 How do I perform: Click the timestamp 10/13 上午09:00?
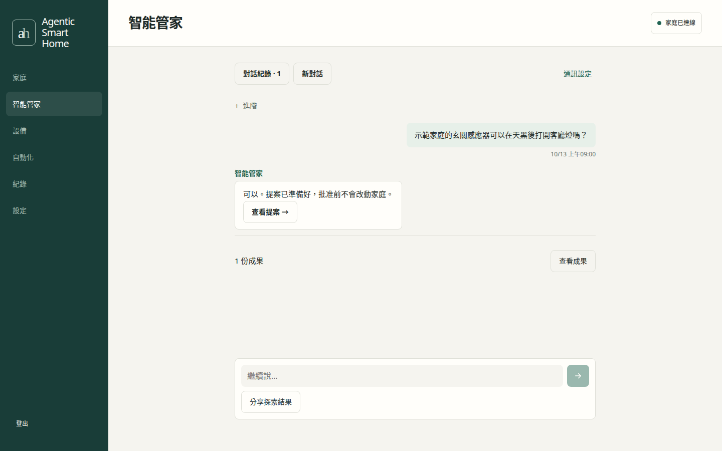click(x=573, y=154)
